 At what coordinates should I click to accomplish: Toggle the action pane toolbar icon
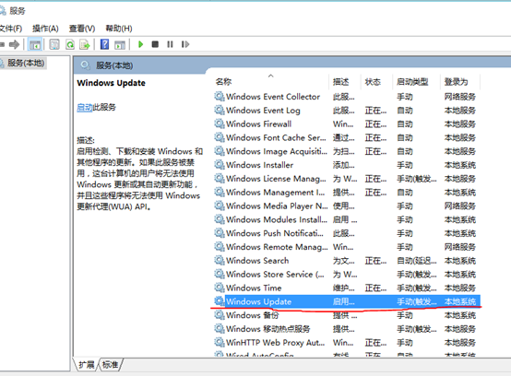pyautogui.click(x=120, y=44)
